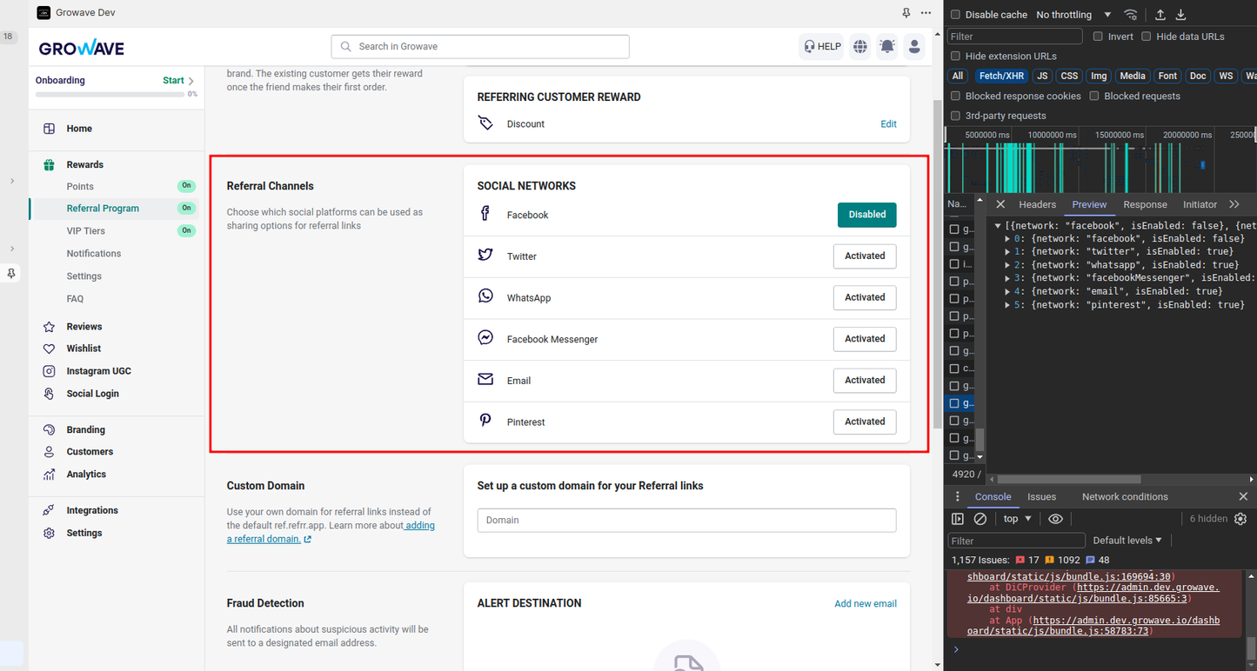
Task: Expand Onboarding Start chevron
Action: coord(191,81)
